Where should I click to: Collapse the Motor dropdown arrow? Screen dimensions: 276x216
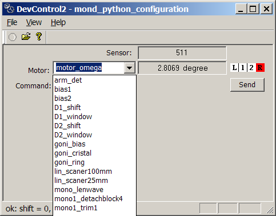click(130, 68)
